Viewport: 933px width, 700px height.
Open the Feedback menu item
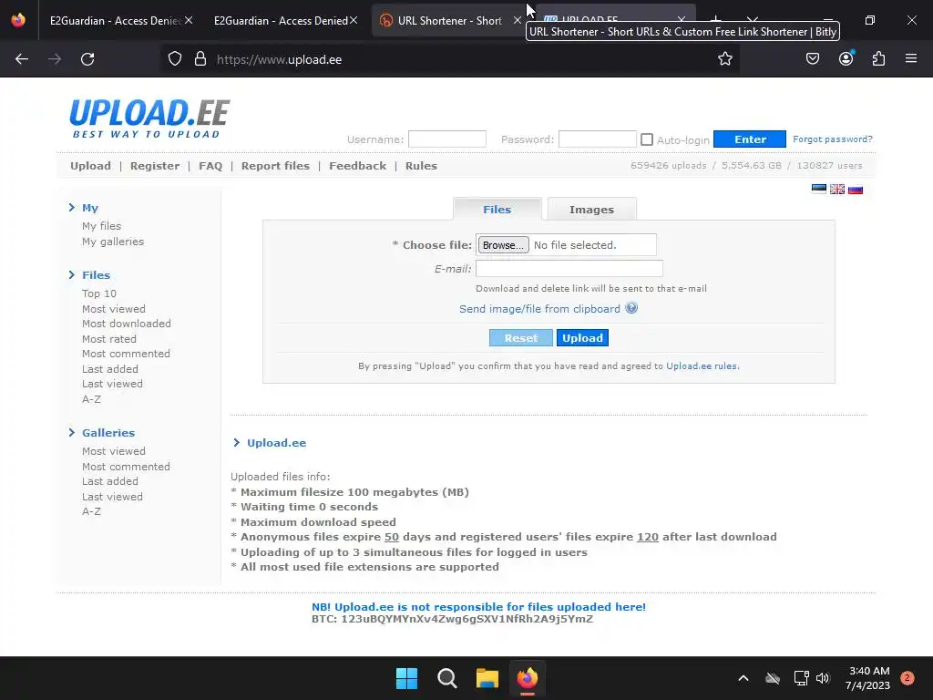pyautogui.click(x=357, y=166)
